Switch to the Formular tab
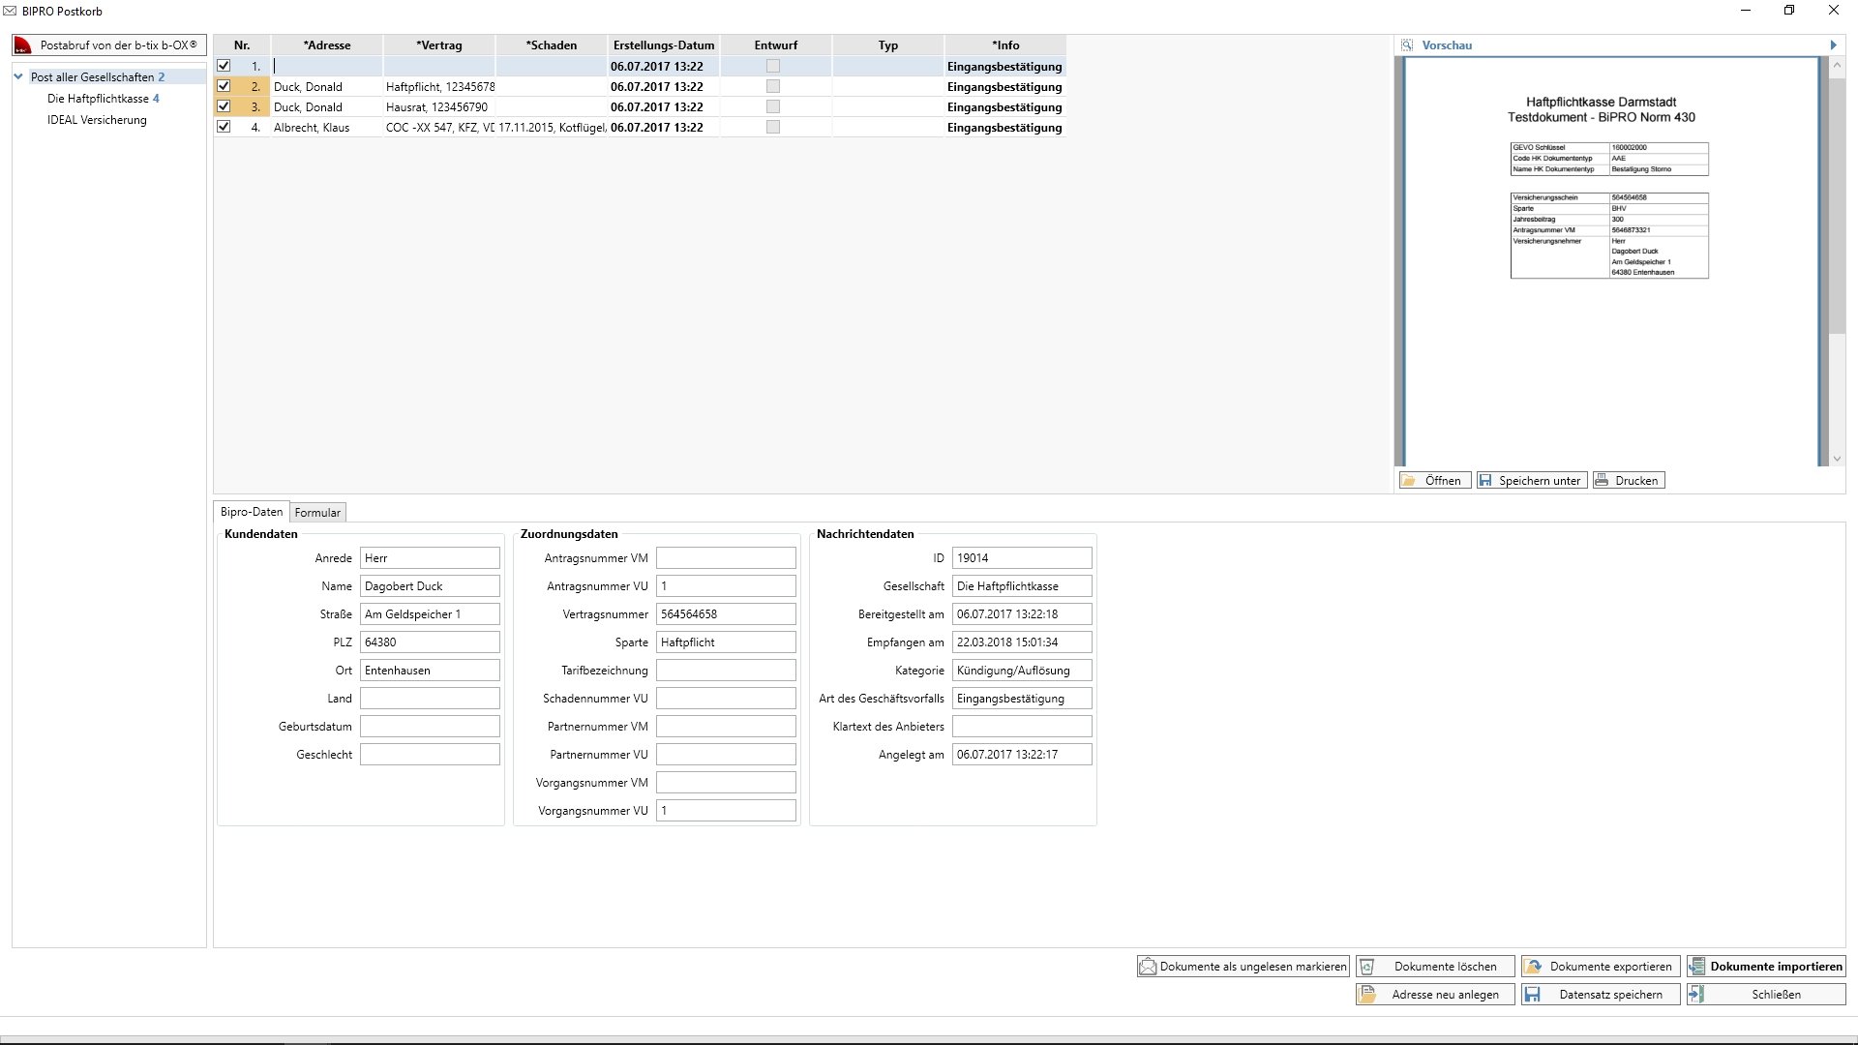The height and width of the screenshot is (1045, 1858). click(317, 513)
